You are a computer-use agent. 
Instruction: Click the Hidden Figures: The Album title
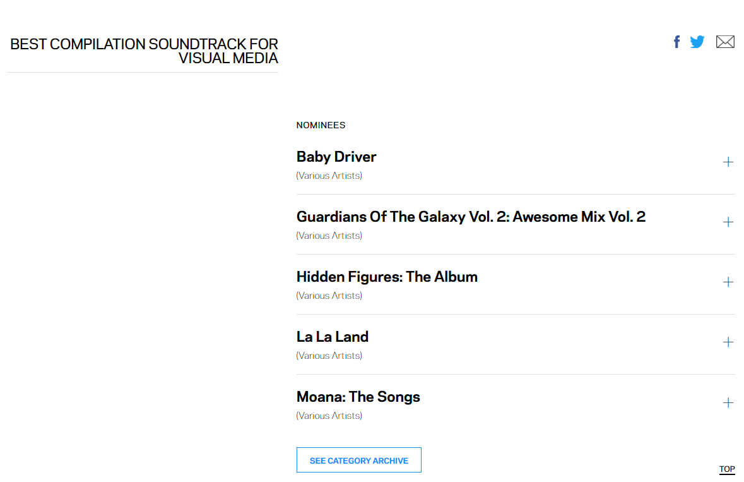coord(387,277)
